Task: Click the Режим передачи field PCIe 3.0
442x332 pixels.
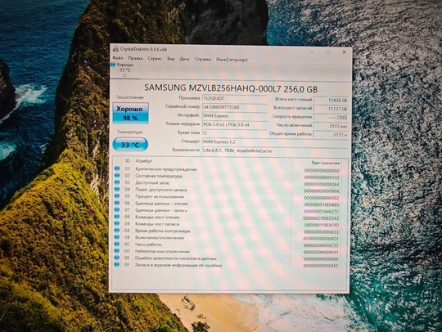Action: pyautogui.click(x=234, y=124)
